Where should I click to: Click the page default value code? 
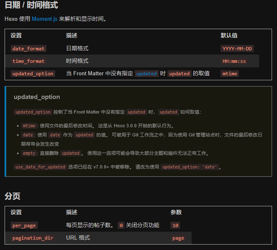178,238
